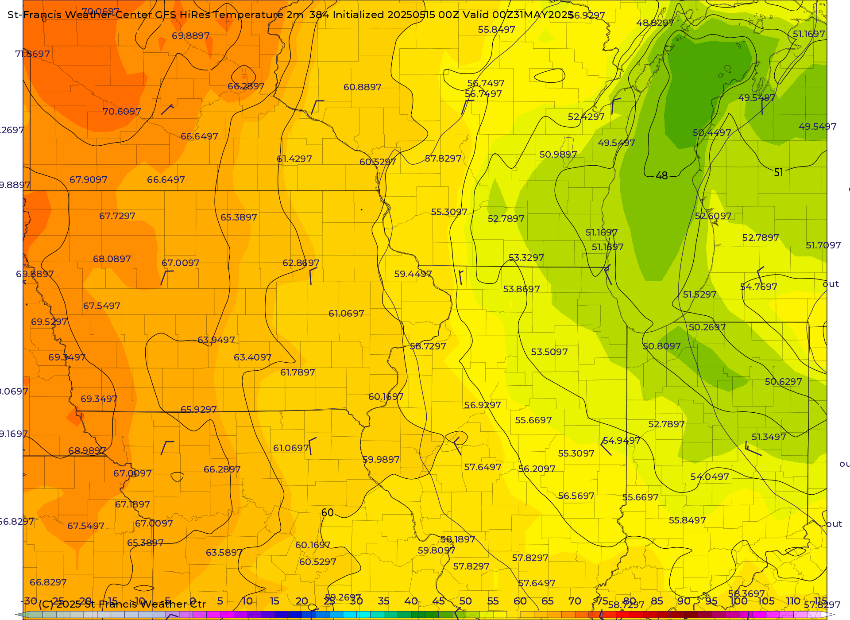Click the temperature reading 51.3497
Screen dimensions: 850x620
click(769, 437)
